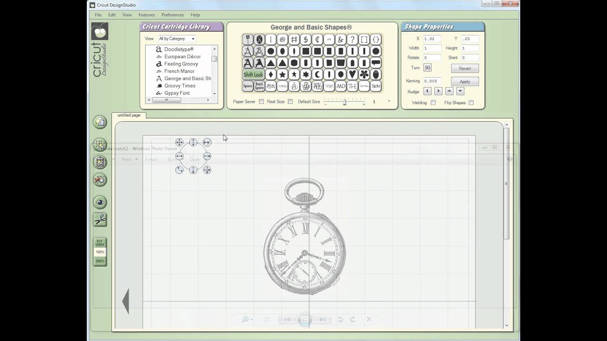Screen dimensions: 607x341
Task: Click the Apply button
Action: click(x=465, y=81)
